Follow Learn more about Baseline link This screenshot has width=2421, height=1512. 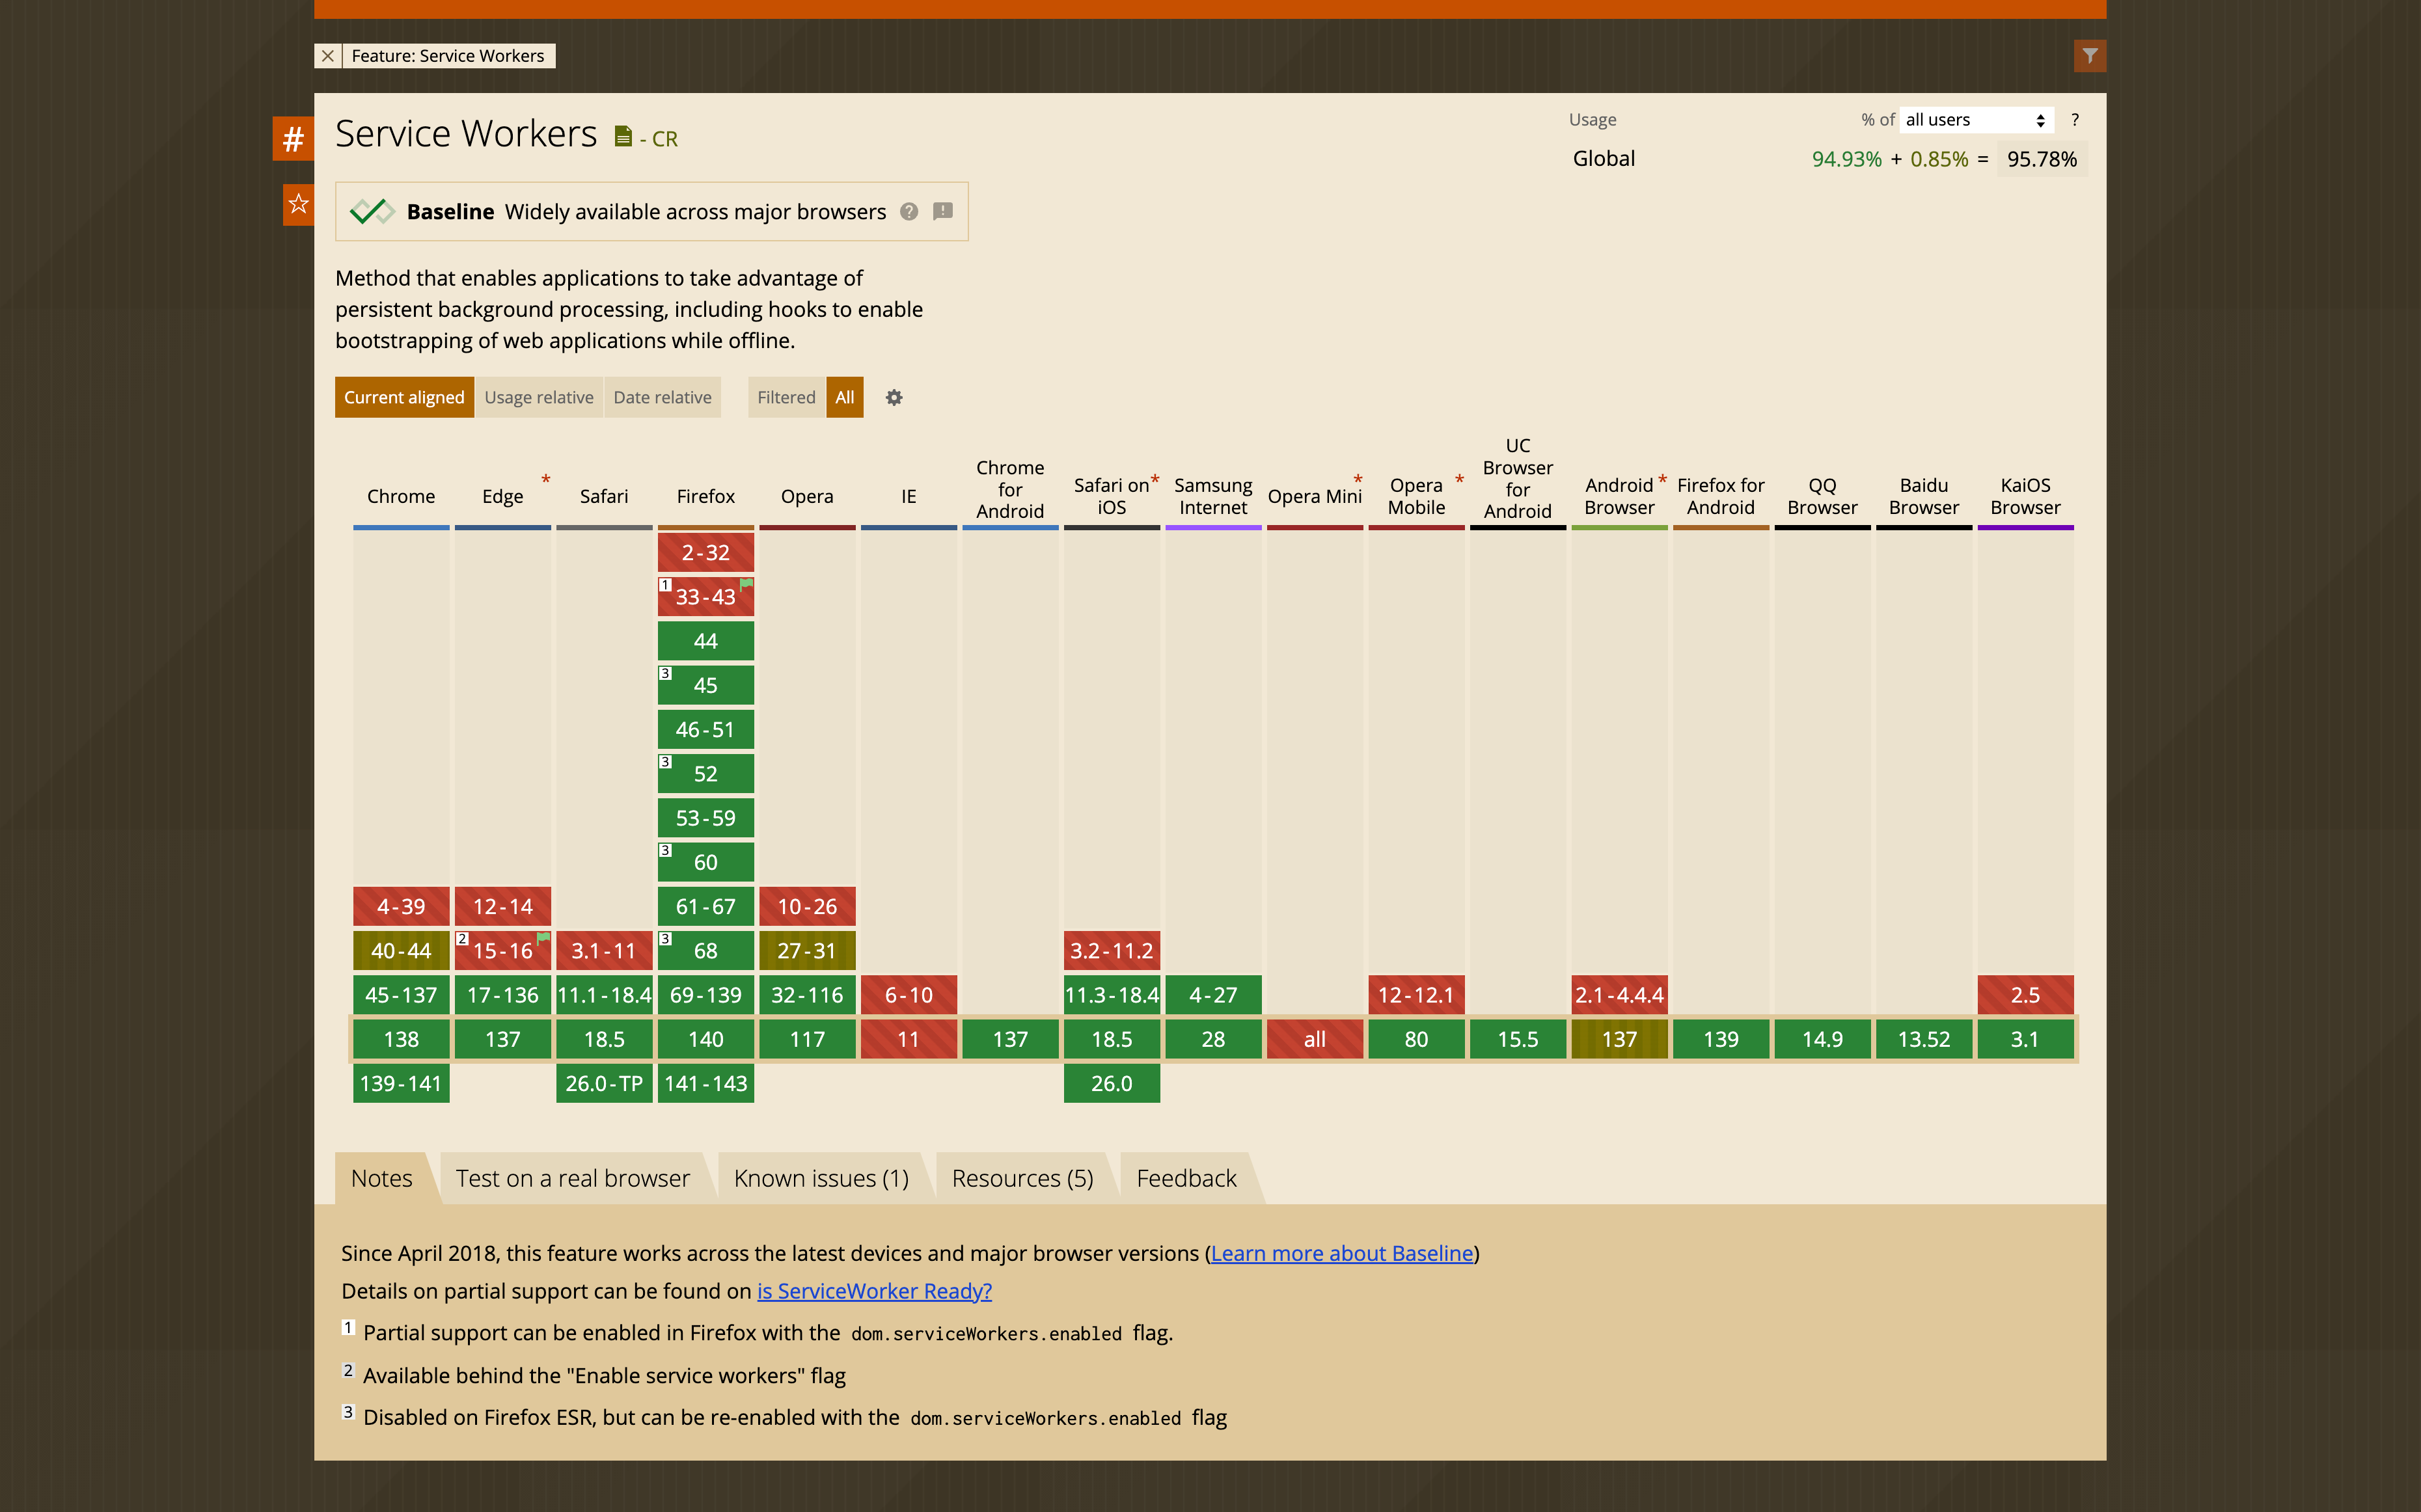click(x=1342, y=1253)
